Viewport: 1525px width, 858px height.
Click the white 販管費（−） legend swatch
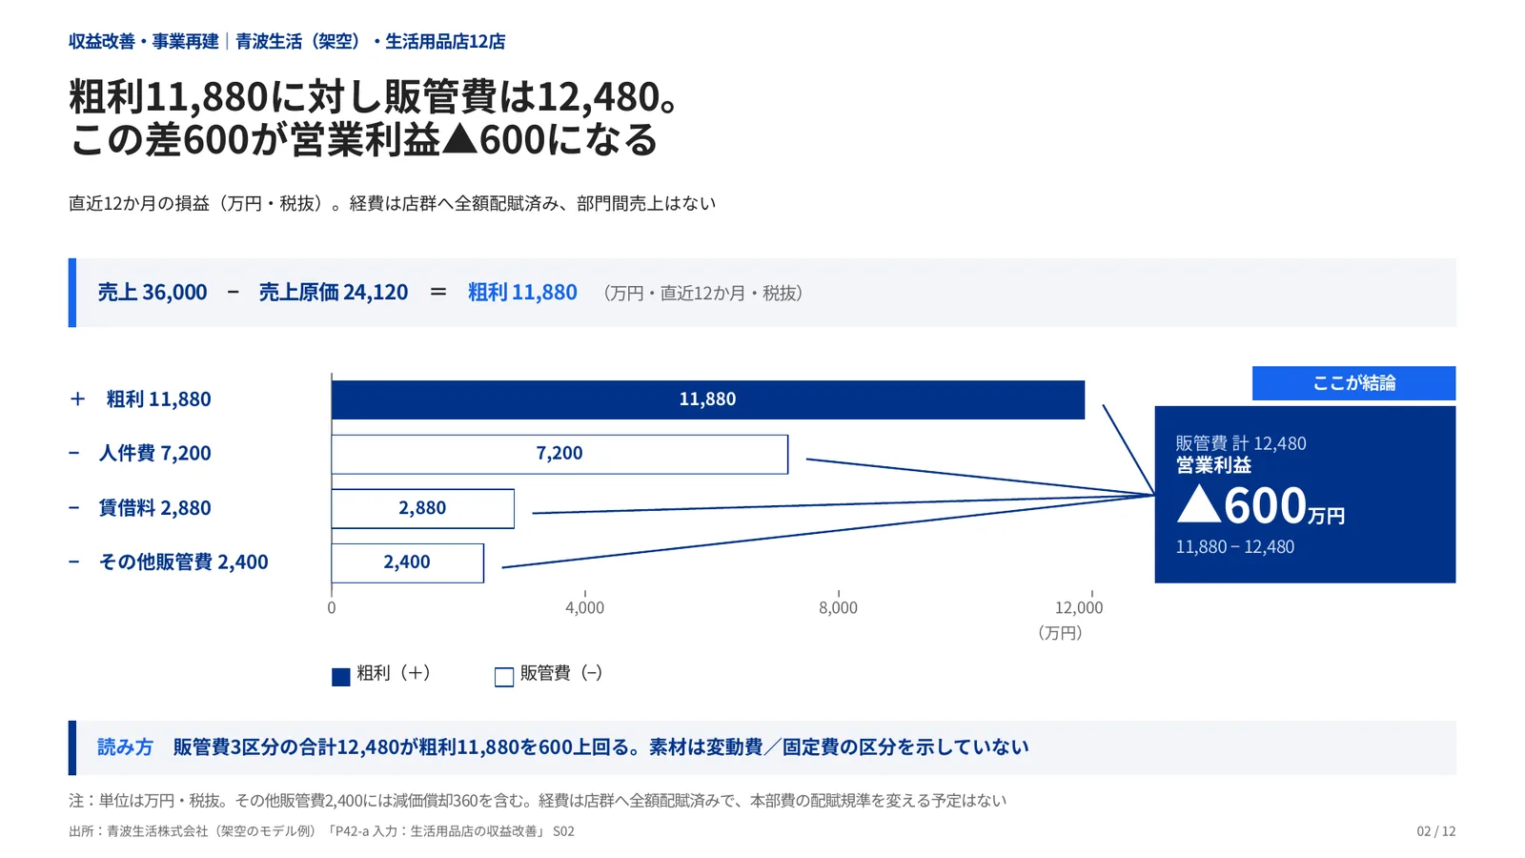[504, 677]
